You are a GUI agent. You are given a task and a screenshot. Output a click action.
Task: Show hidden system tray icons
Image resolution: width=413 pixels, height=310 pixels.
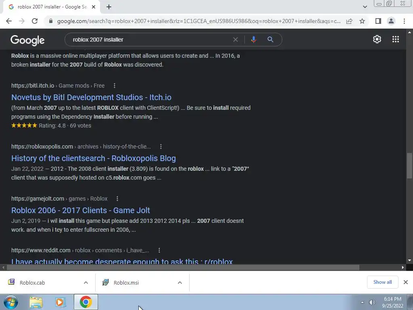click(x=363, y=302)
